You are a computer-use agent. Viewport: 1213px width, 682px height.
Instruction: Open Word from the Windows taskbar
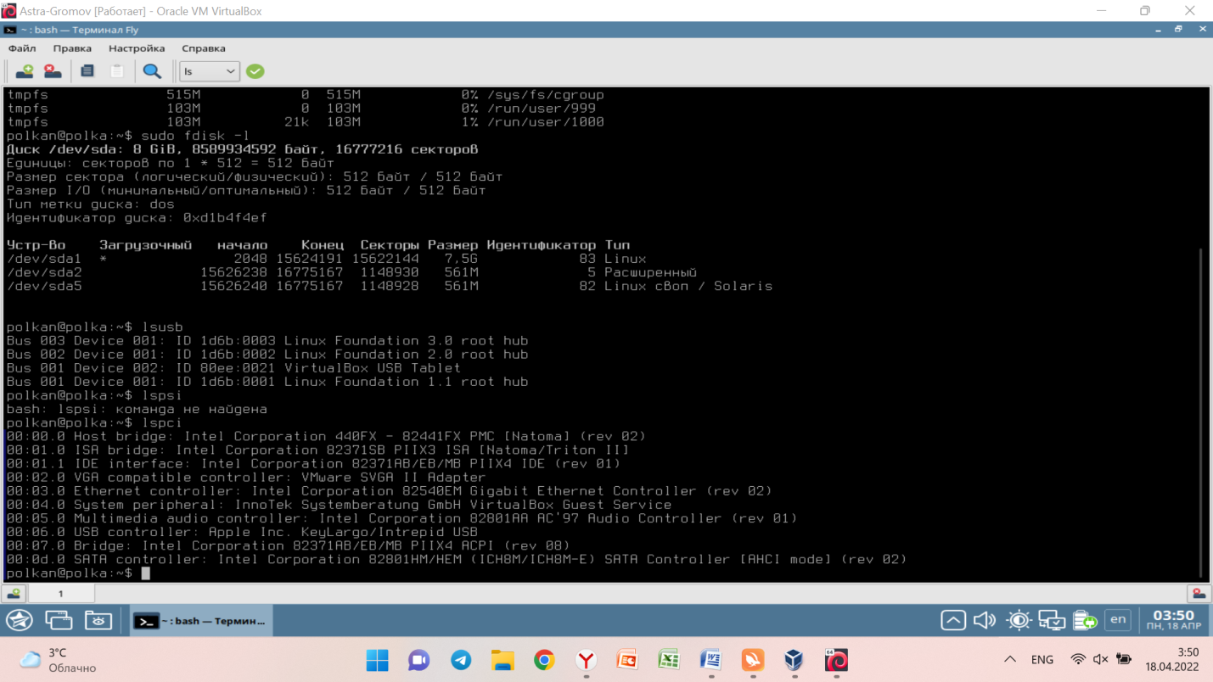coord(710,660)
